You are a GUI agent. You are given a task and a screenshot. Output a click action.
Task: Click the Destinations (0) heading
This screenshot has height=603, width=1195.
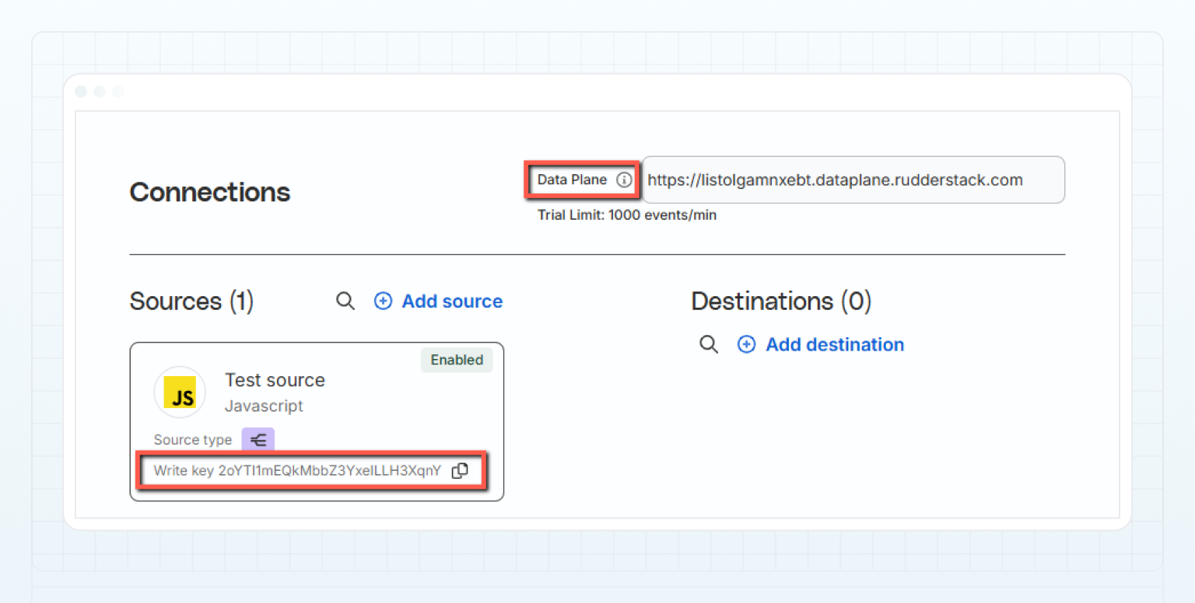781,301
